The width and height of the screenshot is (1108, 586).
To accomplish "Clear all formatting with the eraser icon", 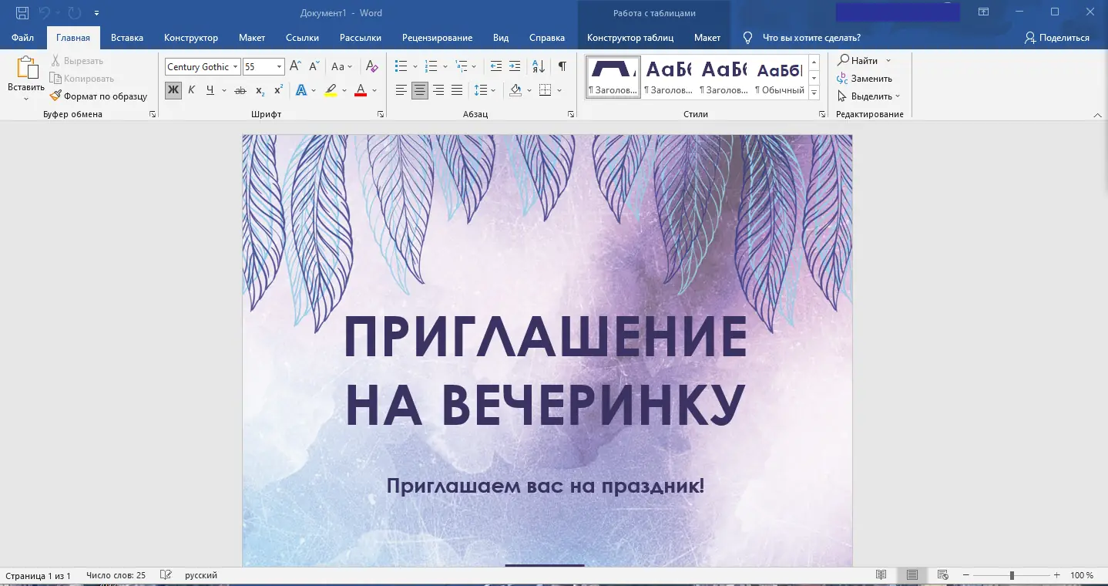I will (x=371, y=66).
